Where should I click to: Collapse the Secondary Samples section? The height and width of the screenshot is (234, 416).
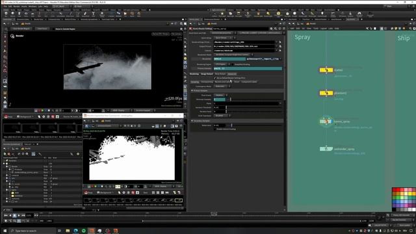coord(192,121)
